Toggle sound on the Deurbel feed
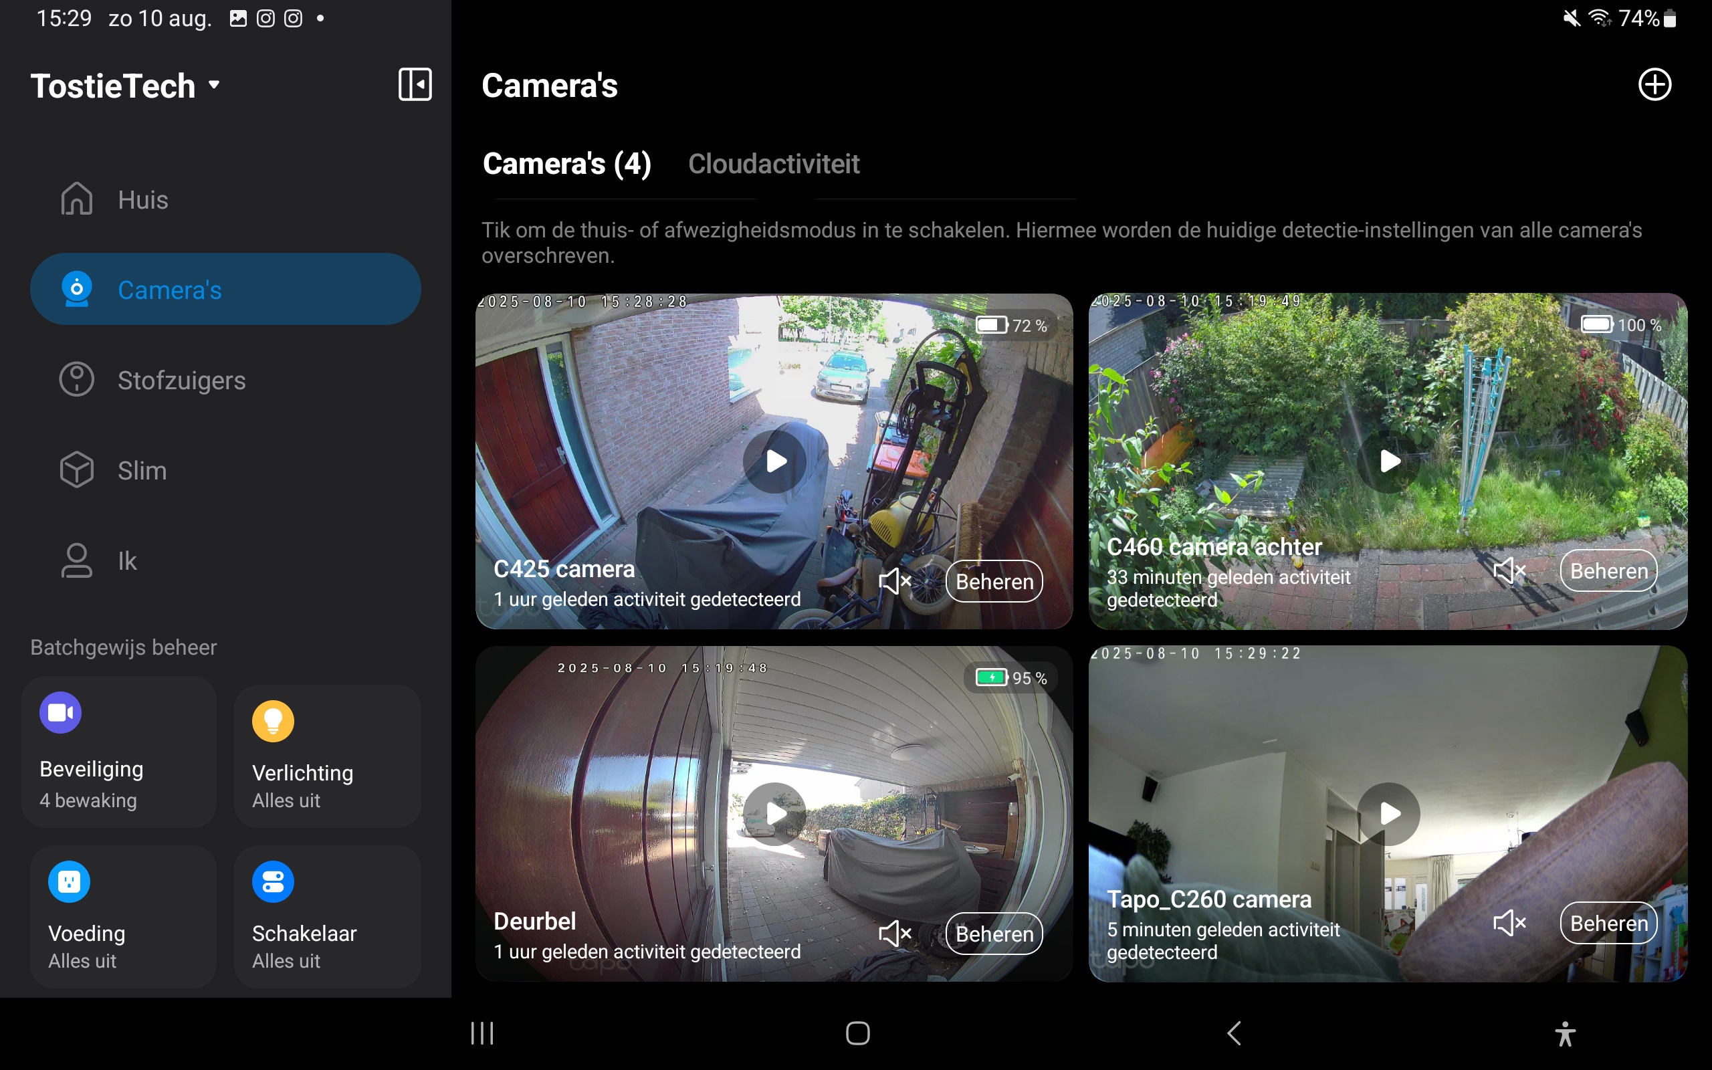The image size is (1712, 1070). click(895, 934)
